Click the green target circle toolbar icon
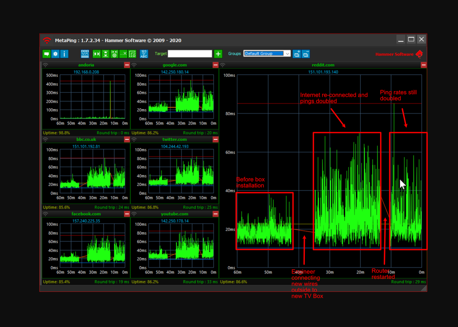 [115, 54]
